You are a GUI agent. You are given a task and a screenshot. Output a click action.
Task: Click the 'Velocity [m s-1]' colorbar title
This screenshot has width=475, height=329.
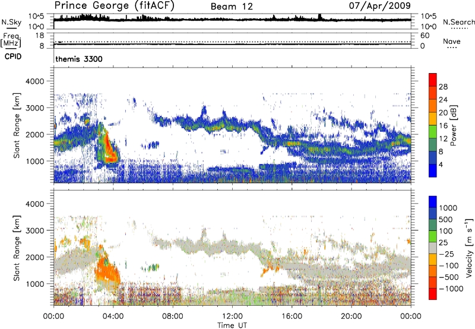click(x=469, y=248)
